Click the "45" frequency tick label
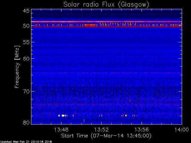 tap(26, 11)
